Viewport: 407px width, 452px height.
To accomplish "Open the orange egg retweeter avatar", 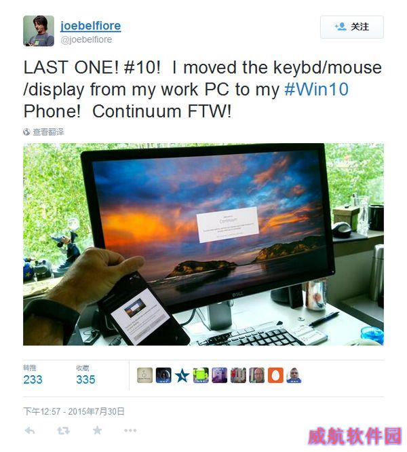I will coord(275,375).
